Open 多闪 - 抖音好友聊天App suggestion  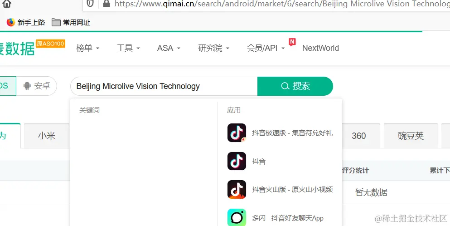click(x=288, y=218)
